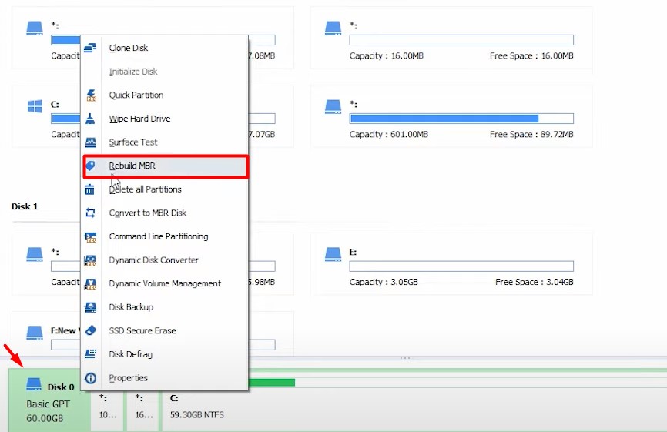Screen dimensions: 667x432
Task: Select Wipe Hard Drive option
Action: (x=166, y=119)
